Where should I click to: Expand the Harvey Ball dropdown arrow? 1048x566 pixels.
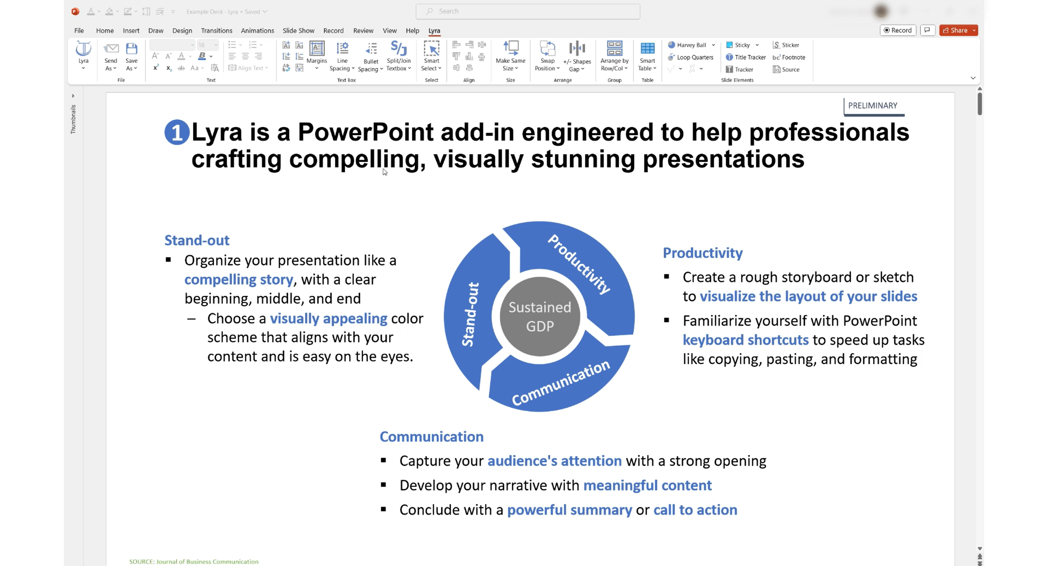(713, 45)
